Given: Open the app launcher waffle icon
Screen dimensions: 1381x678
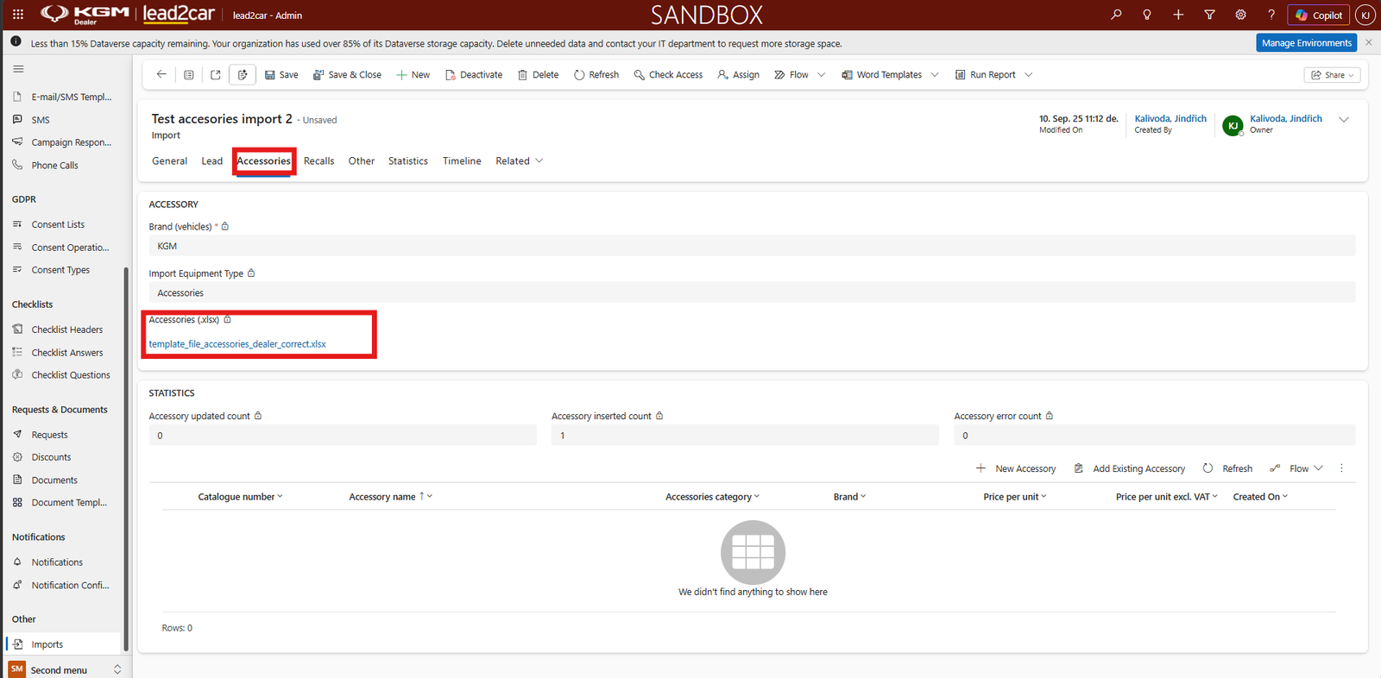Looking at the screenshot, I should 18,15.
